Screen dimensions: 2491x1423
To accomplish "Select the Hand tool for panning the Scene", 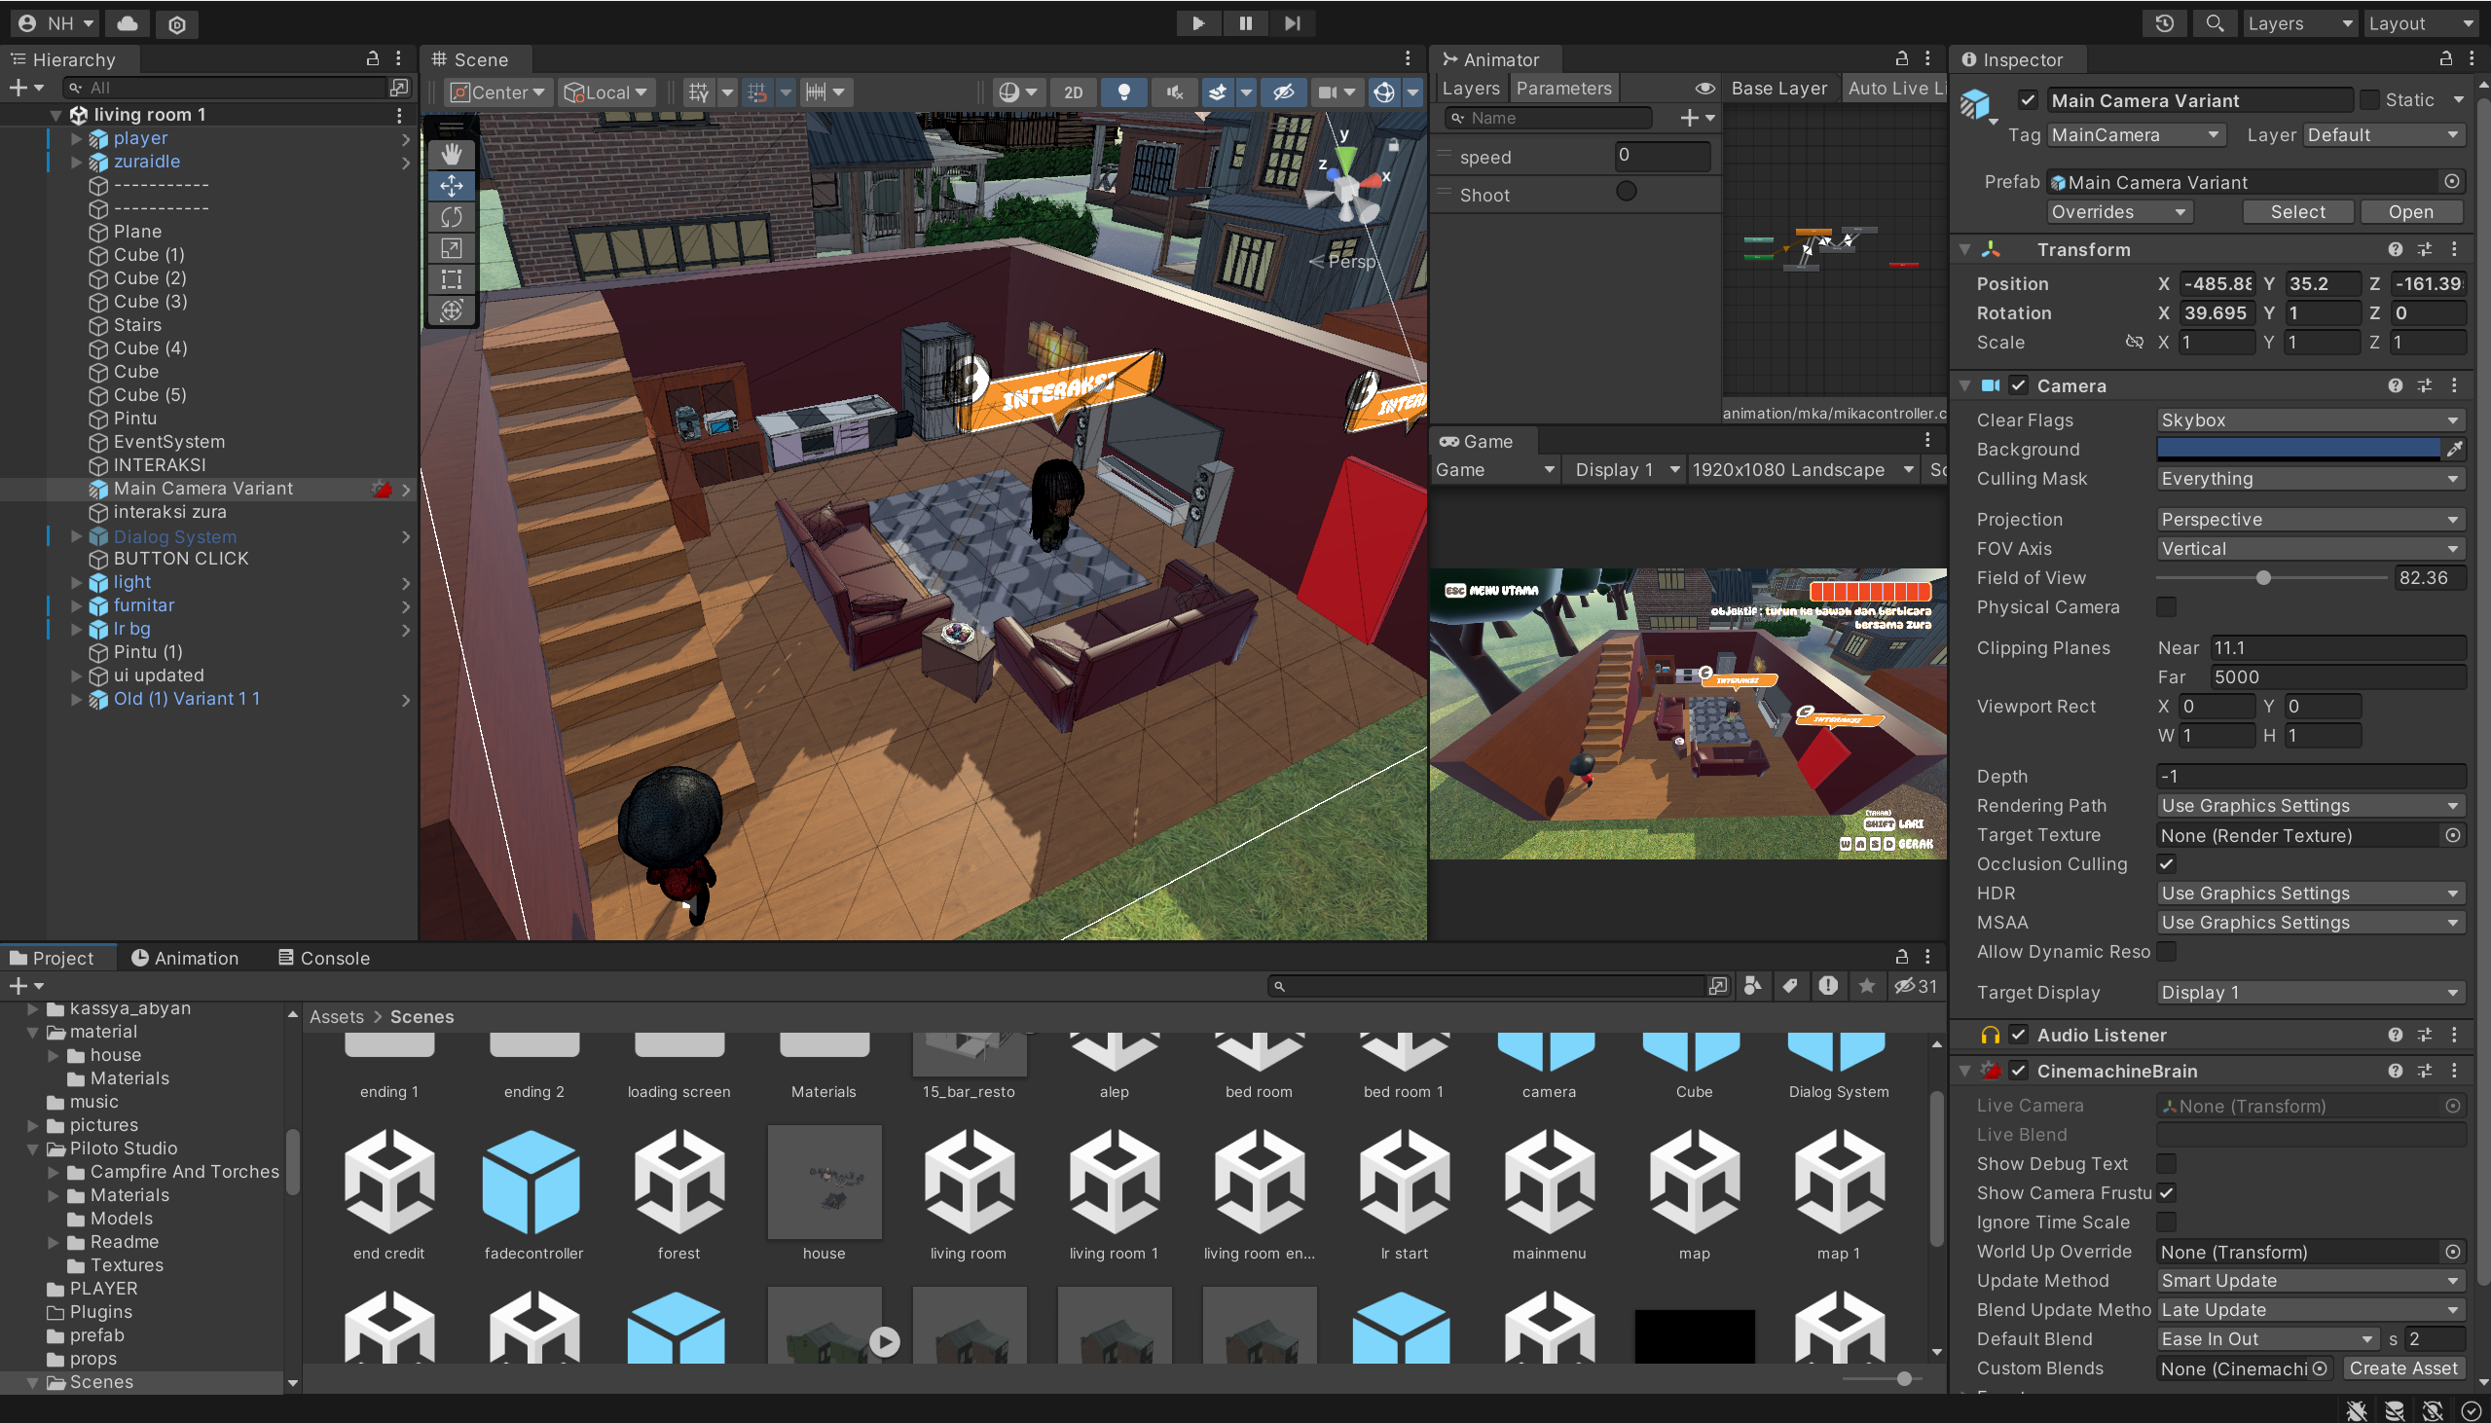I will point(451,153).
